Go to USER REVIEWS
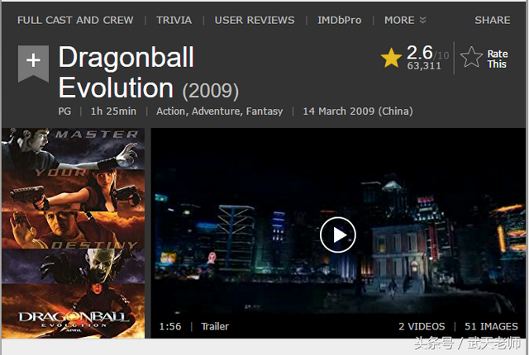This screenshot has width=529, height=355. coord(255,20)
